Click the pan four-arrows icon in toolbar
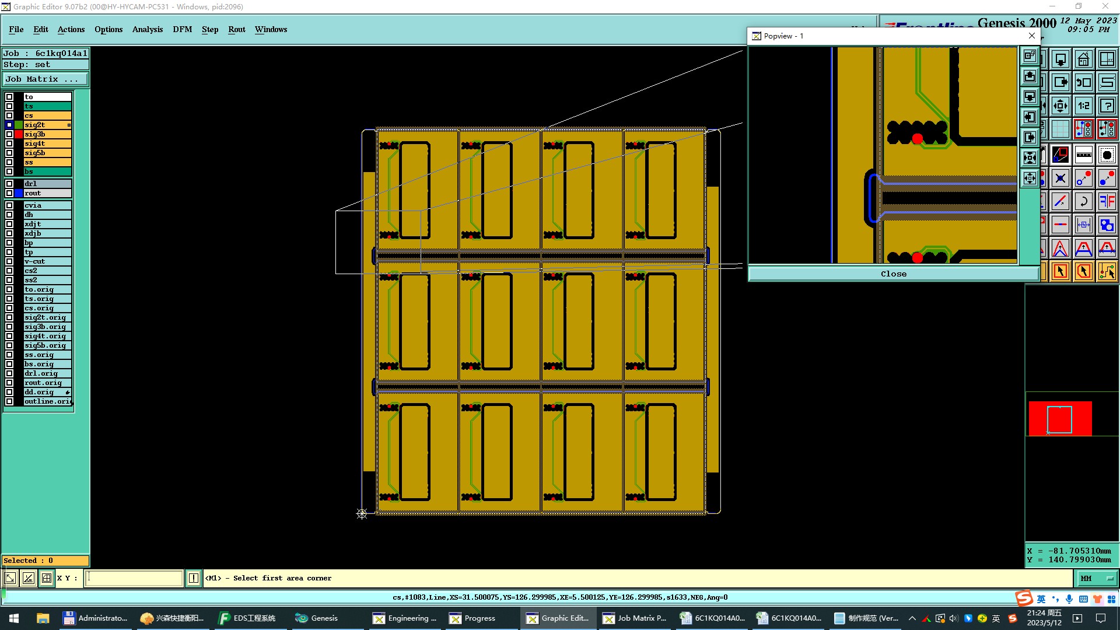Viewport: 1120px width, 630px height. tap(1060, 106)
